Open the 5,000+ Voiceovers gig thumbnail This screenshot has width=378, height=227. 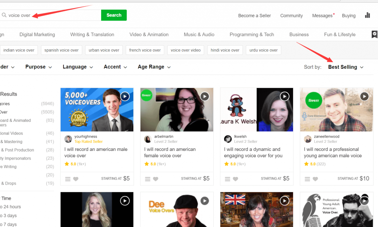[97, 110]
